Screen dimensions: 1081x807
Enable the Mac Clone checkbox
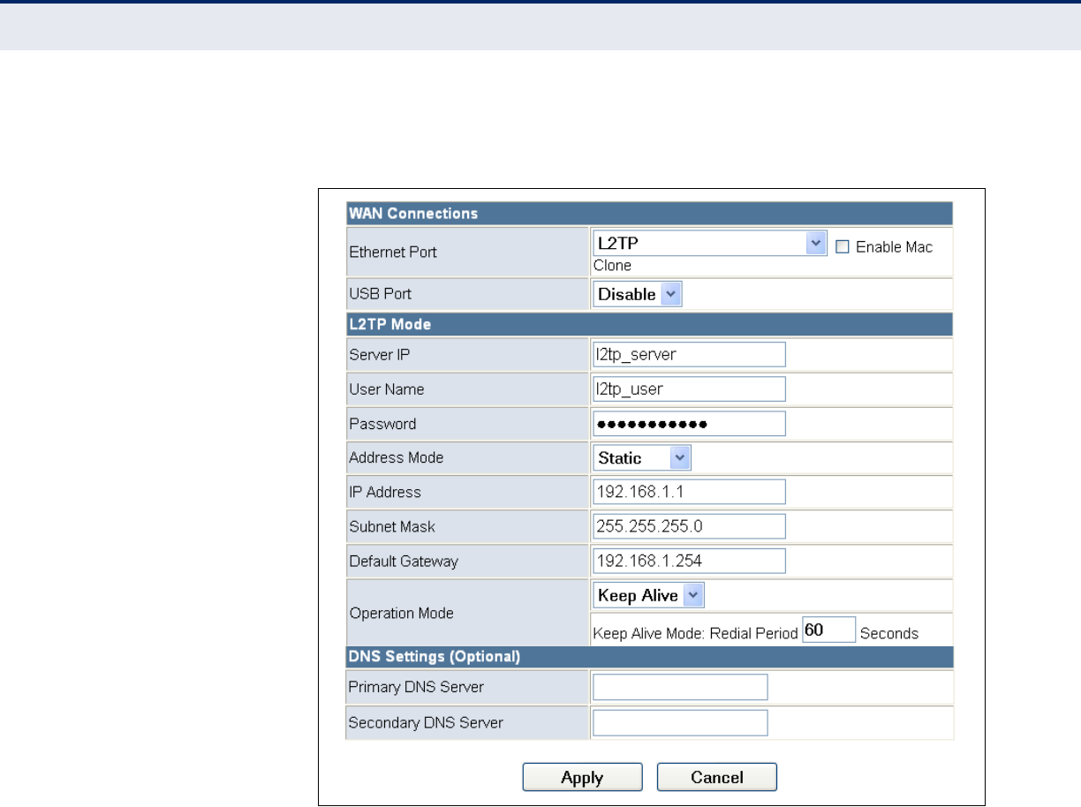[x=842, y=247]
